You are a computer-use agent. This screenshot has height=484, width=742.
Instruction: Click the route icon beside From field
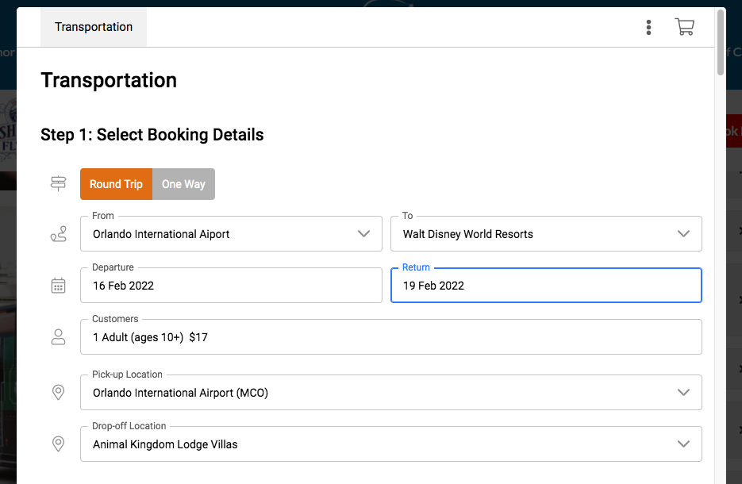[x=58, y=234]
